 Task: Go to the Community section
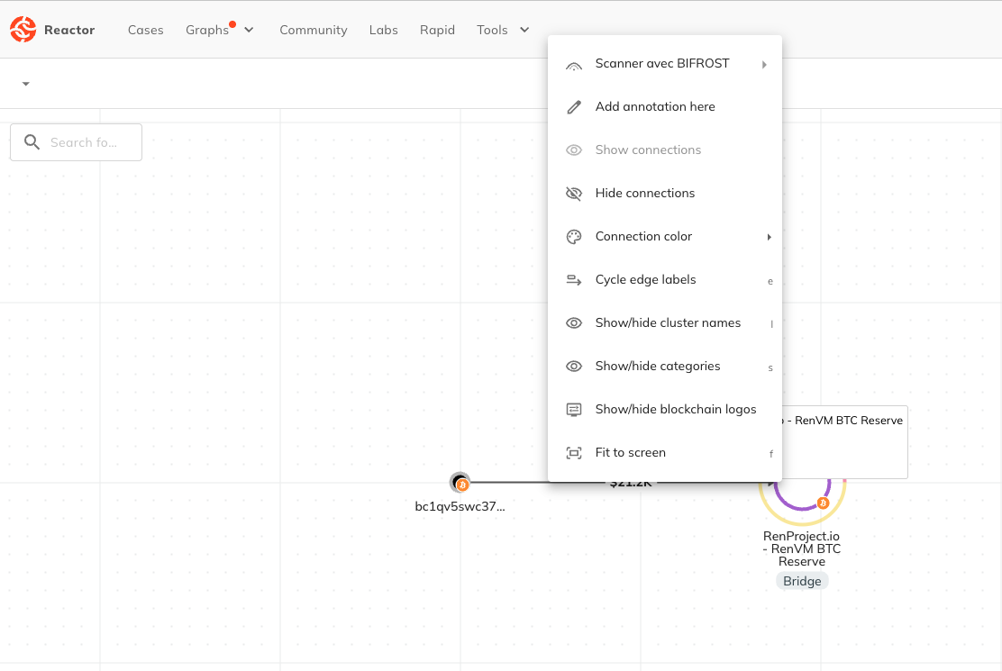click(314, 30)
